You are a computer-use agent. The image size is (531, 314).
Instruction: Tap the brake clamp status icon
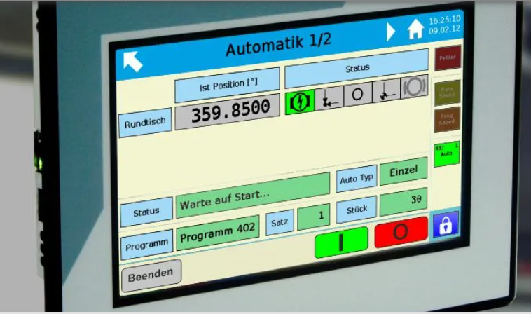(414, 87)
